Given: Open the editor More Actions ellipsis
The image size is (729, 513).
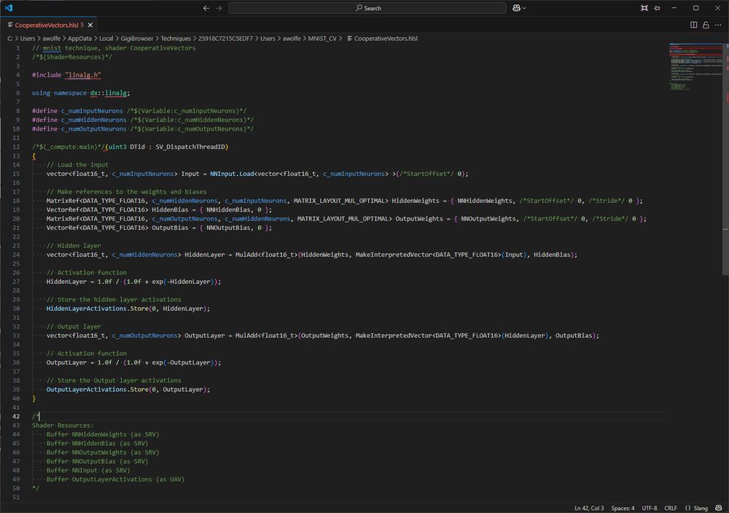Looking at the screenshot, I should point(718,25).
